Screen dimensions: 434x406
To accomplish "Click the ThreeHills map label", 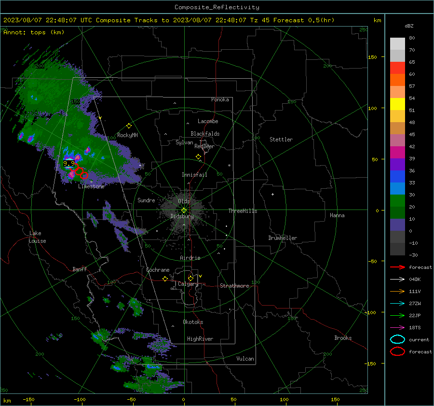I will pyautogui.click(x=243, y=211).
